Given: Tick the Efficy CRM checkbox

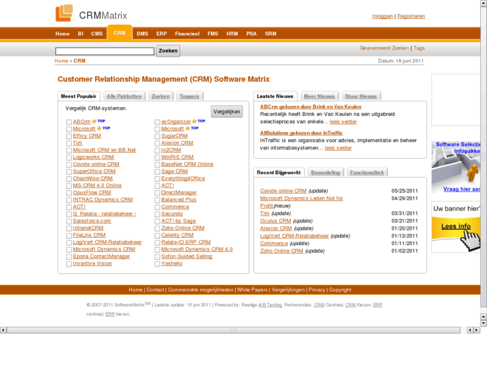Looking at the screenshot, I should point(69,137).
